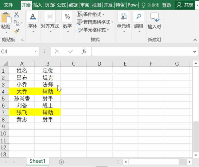This screenshot has height=167, width=199.
Task: Open the Editing (编辑) dropdown arrow
Action: point(139,32)
